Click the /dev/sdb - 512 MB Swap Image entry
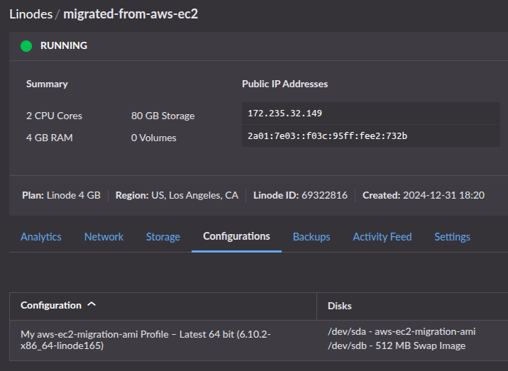The height and width of the screenshot is (371, 508). (397, 345)
